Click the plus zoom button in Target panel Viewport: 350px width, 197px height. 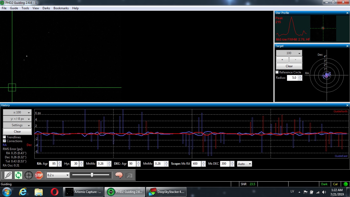coord(282,60)
